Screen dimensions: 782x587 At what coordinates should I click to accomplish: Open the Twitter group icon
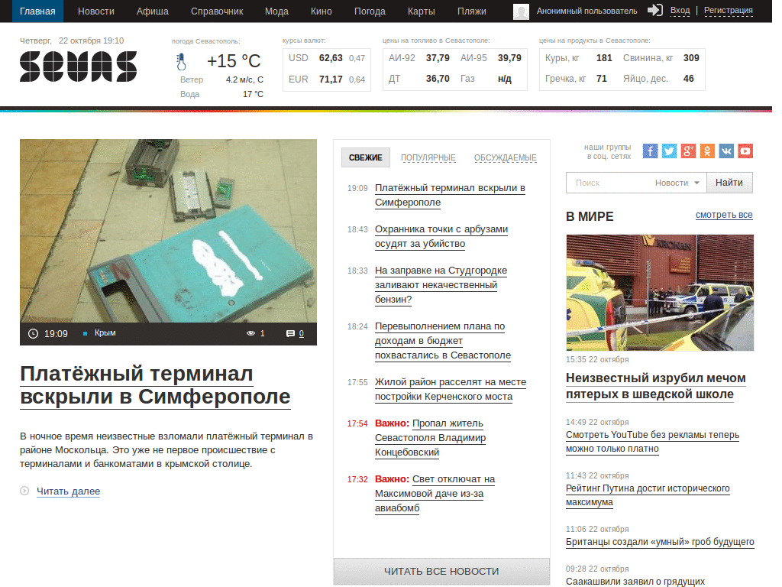coord(669,151)
